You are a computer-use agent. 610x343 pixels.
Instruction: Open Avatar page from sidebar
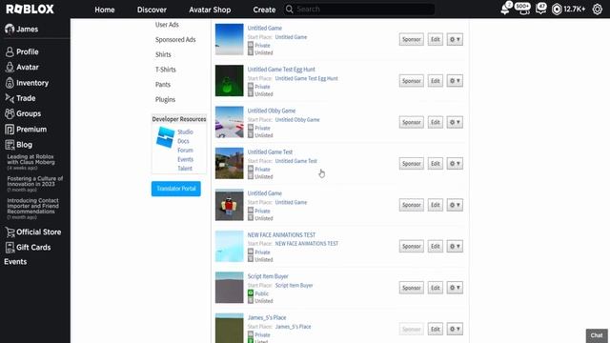22,68
